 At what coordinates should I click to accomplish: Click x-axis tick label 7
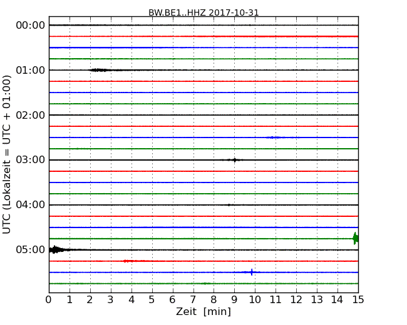point(193,300)
